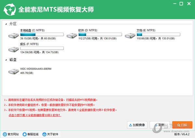Click the app logo with recycle arrows
The image size is (195, 138).
pyautogui.click(x=9, y=9)
